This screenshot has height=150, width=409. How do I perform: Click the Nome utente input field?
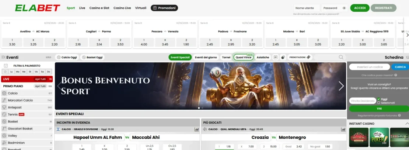pyautogui.click(x=306, y=8)
